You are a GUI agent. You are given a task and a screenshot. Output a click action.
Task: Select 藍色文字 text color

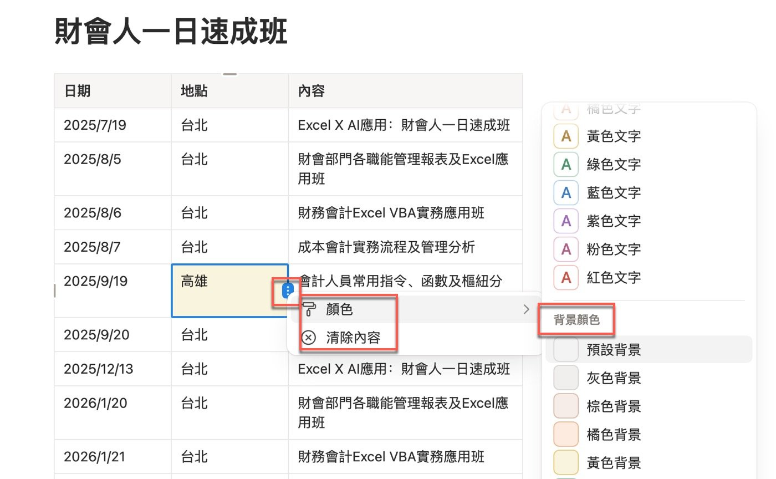(x=649, y=192)
